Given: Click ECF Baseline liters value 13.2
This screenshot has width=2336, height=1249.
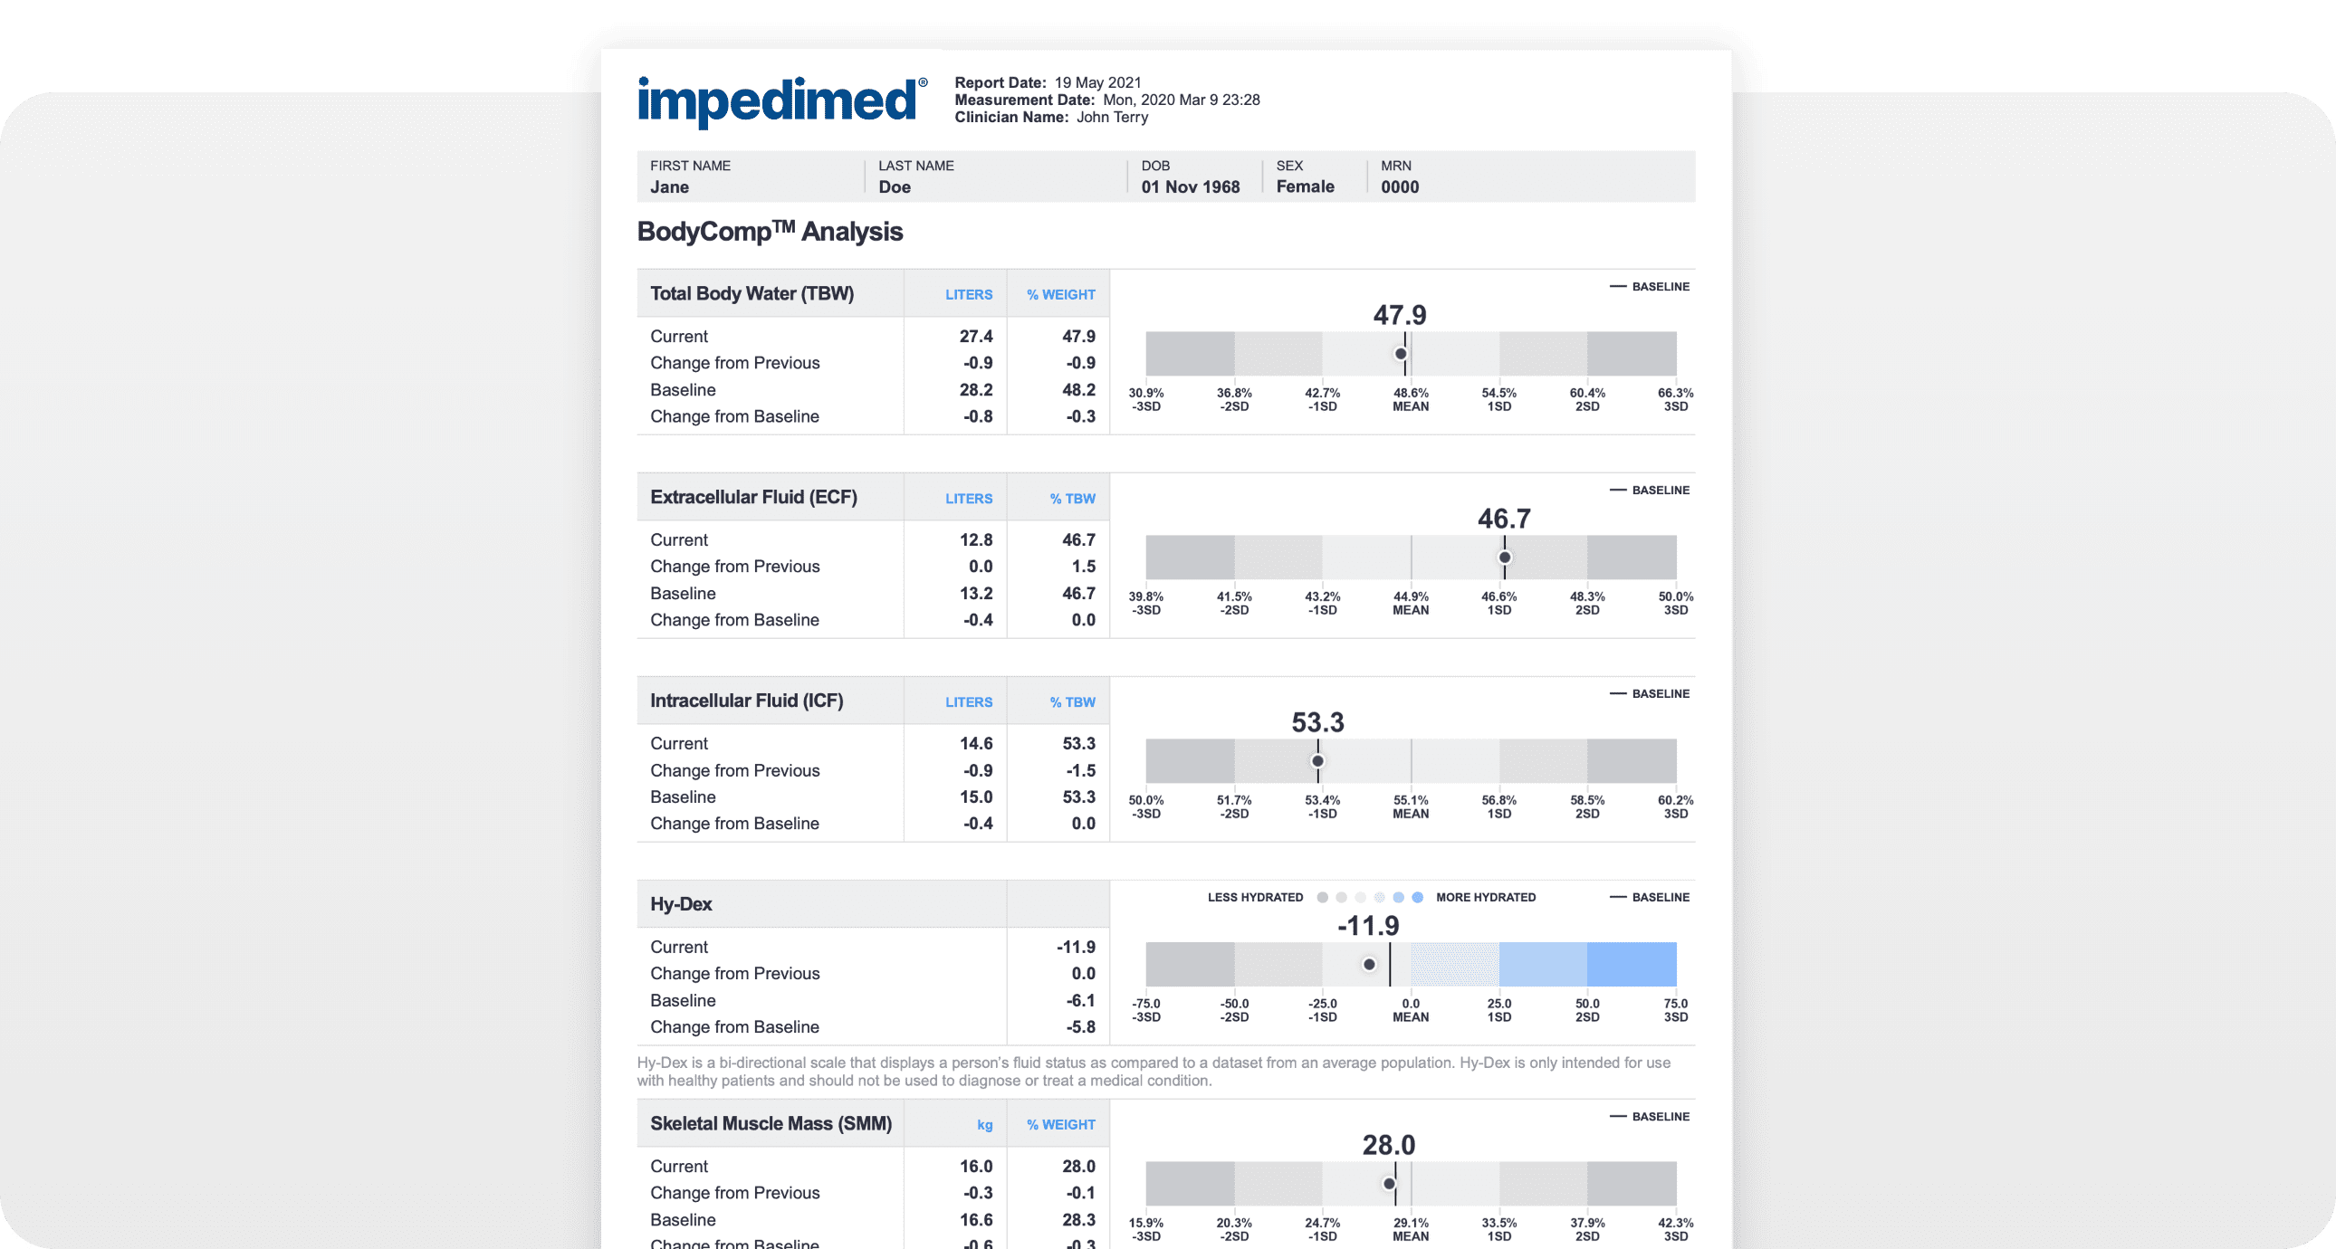Looking at the screenshot, I should (976, 594).
